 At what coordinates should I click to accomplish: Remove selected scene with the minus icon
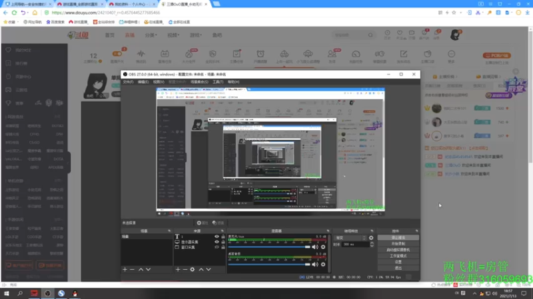[x=132, y=270]
